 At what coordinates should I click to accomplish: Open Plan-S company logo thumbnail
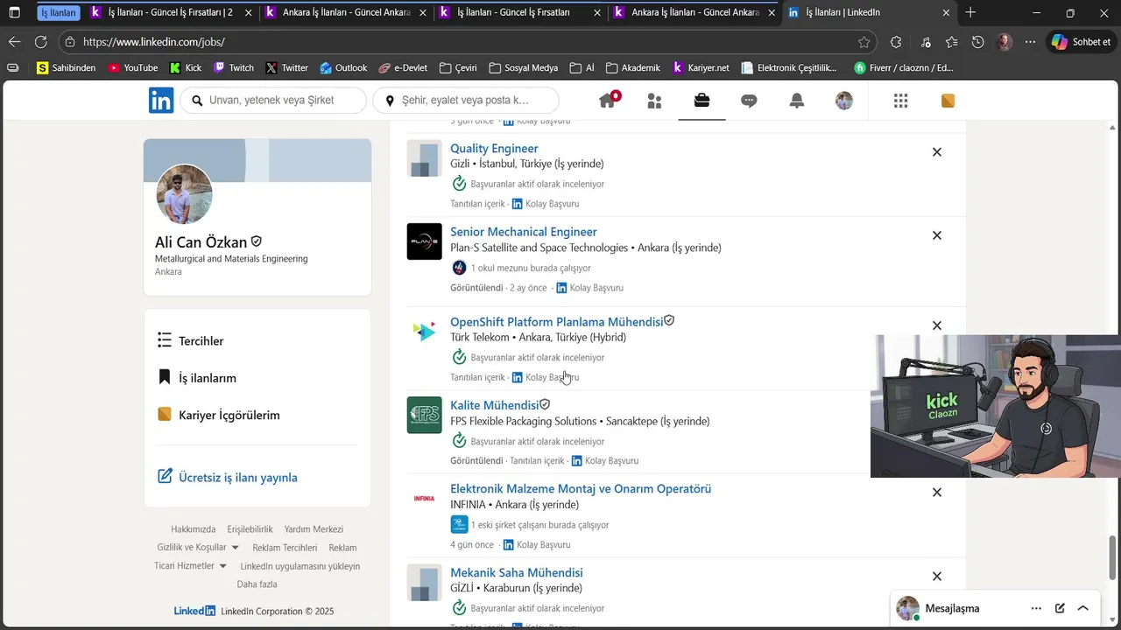424,241
